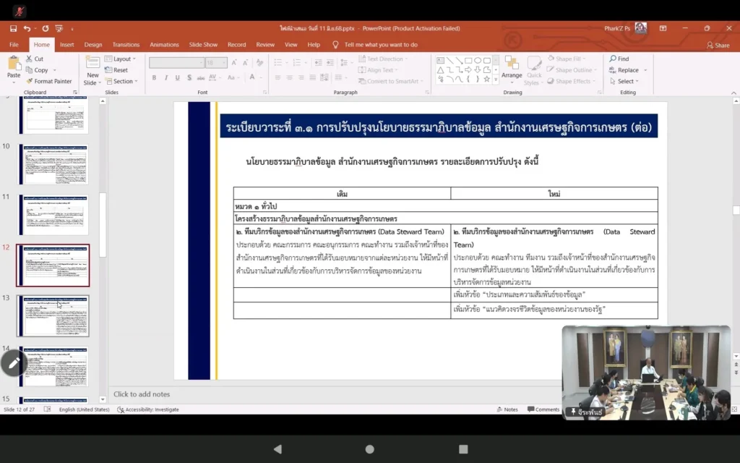Click the Shape Fill color button

click(x=567, y=59)
